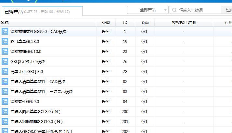Click icon beside 广联达GBQ3.0(清单计价模块)
This screenshot has width=232, height=133.
[x=5, y=131]
